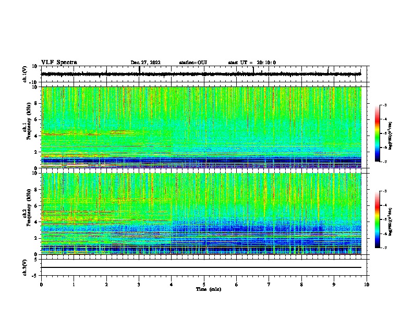Click the "start UT = 20:10:0" header text
Image resolution: width=413 pixels, height=319 pixels.
pos(252,63)
